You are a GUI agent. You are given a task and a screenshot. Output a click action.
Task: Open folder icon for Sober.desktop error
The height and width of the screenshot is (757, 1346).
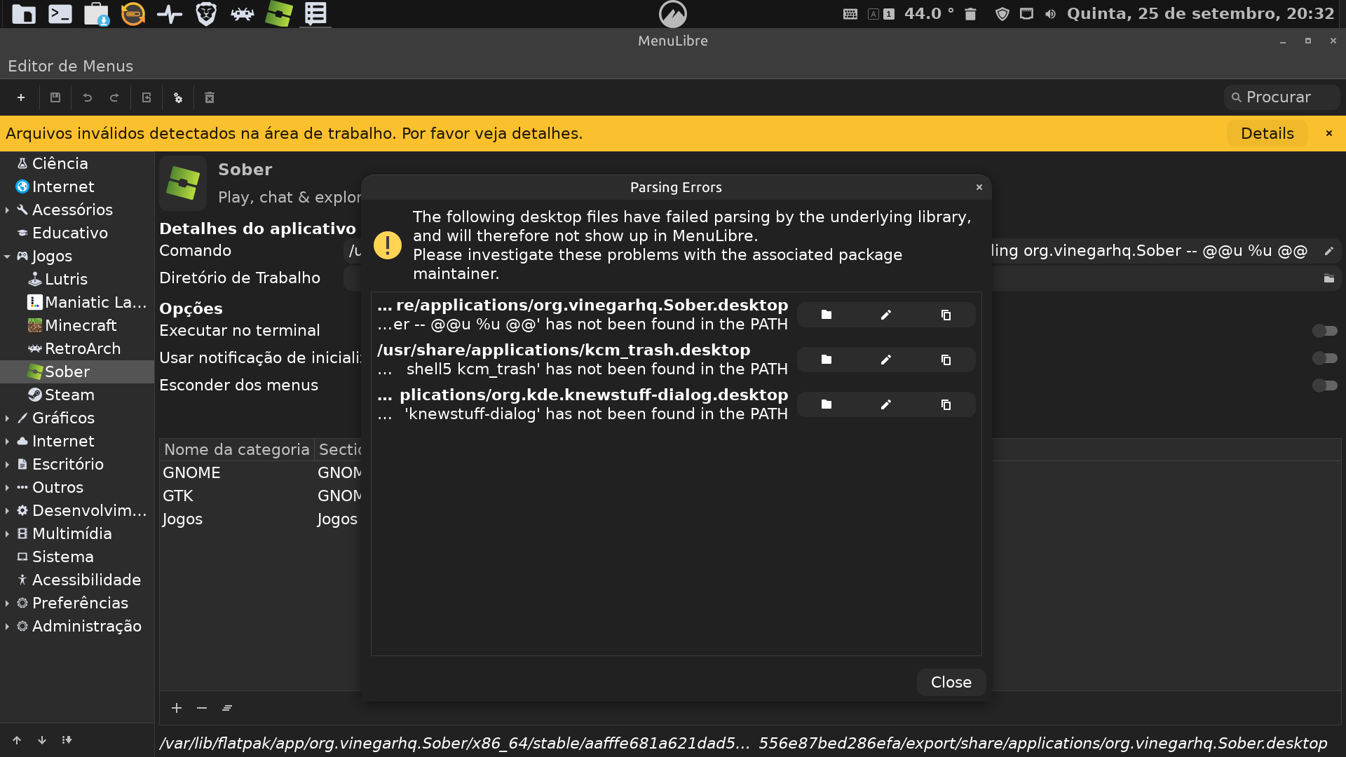coord(827,315)
